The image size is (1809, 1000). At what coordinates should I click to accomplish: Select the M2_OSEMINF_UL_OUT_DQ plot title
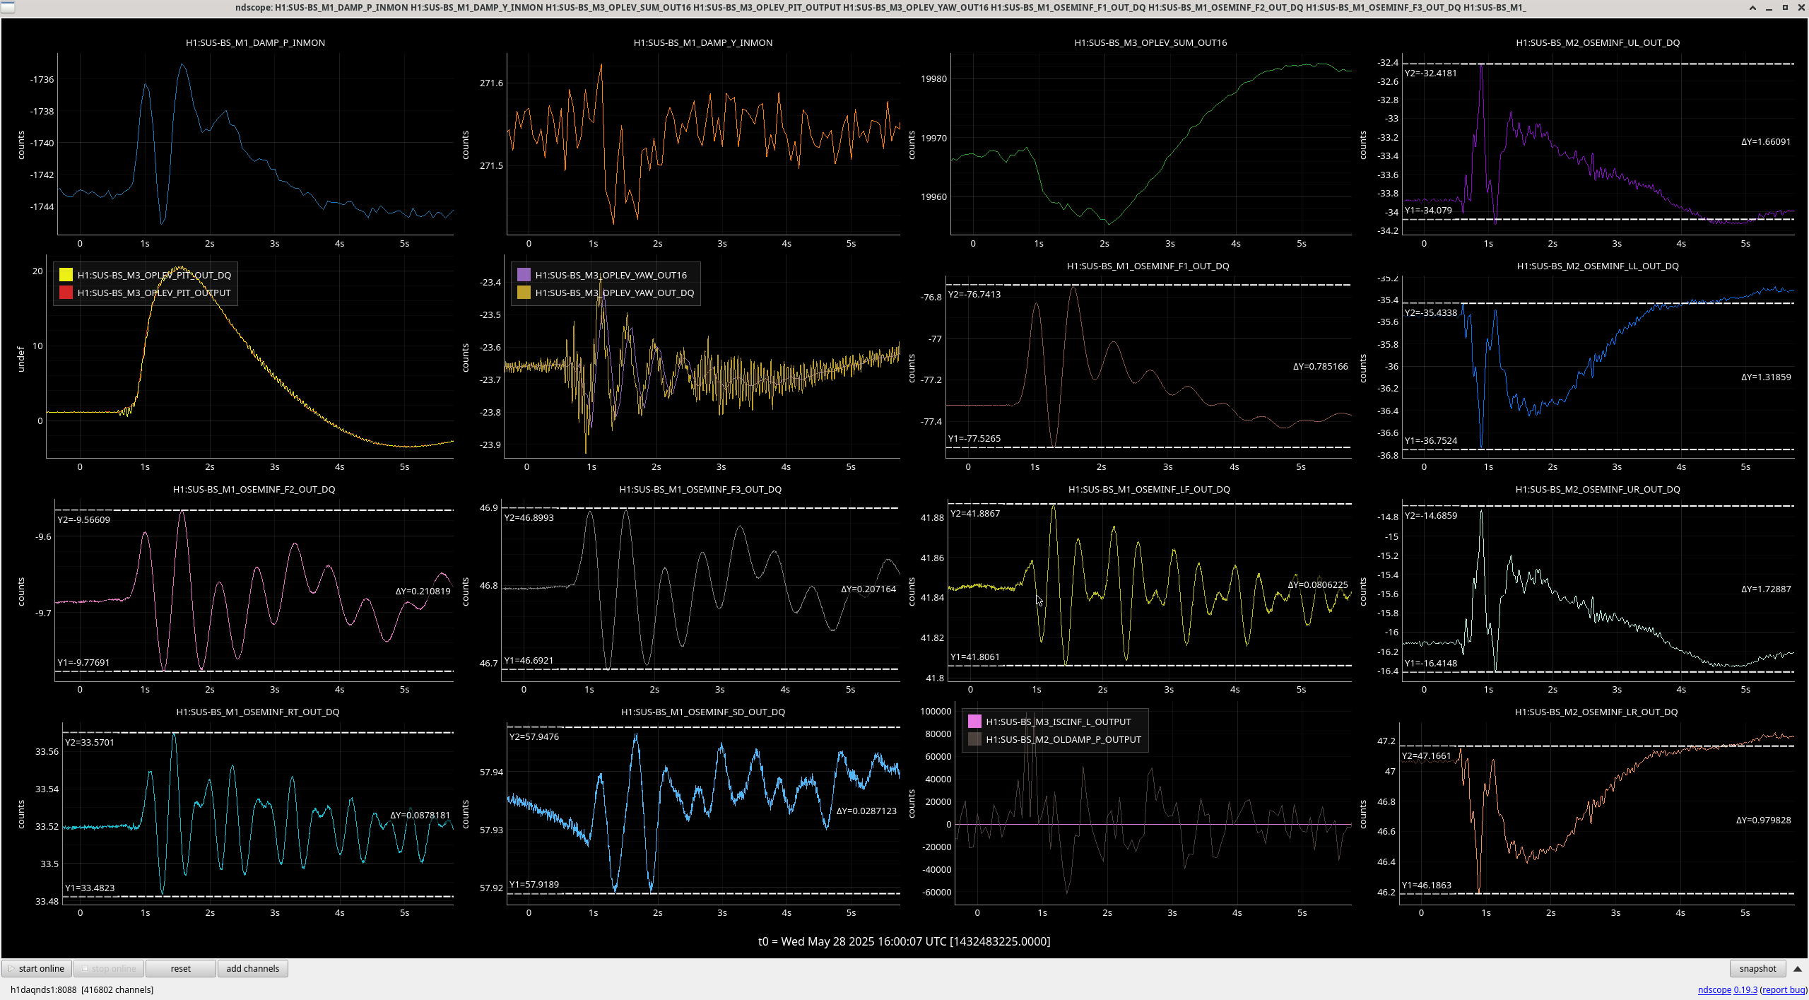pyautogui.click(x=1598, y=42)
